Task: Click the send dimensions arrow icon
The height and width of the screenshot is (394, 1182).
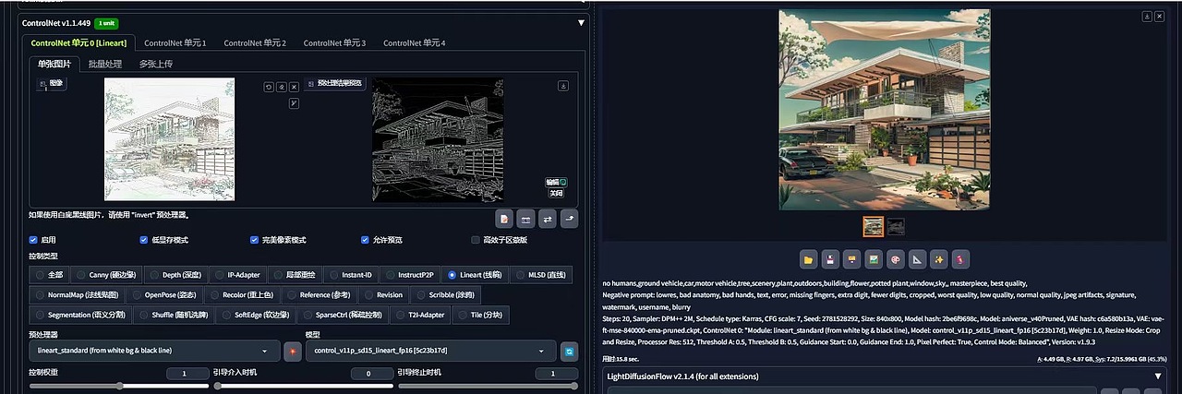Action: (569, 219)
